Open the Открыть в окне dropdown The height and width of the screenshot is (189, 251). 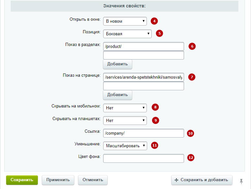(x=125, y=21)
